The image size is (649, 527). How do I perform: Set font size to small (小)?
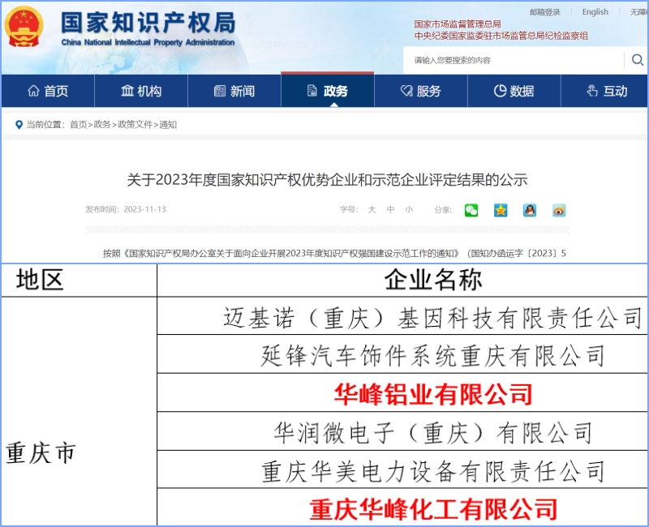[409, 209]
